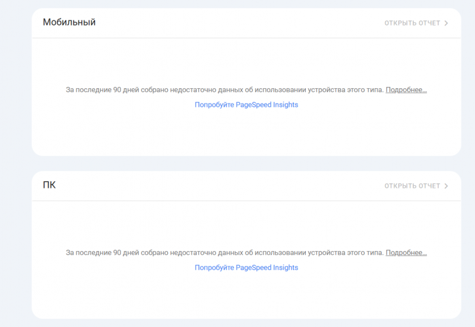Click blank area below PageSpeed link in Мобильный card
Screen dimensions: 475x327
click(246, 133)
